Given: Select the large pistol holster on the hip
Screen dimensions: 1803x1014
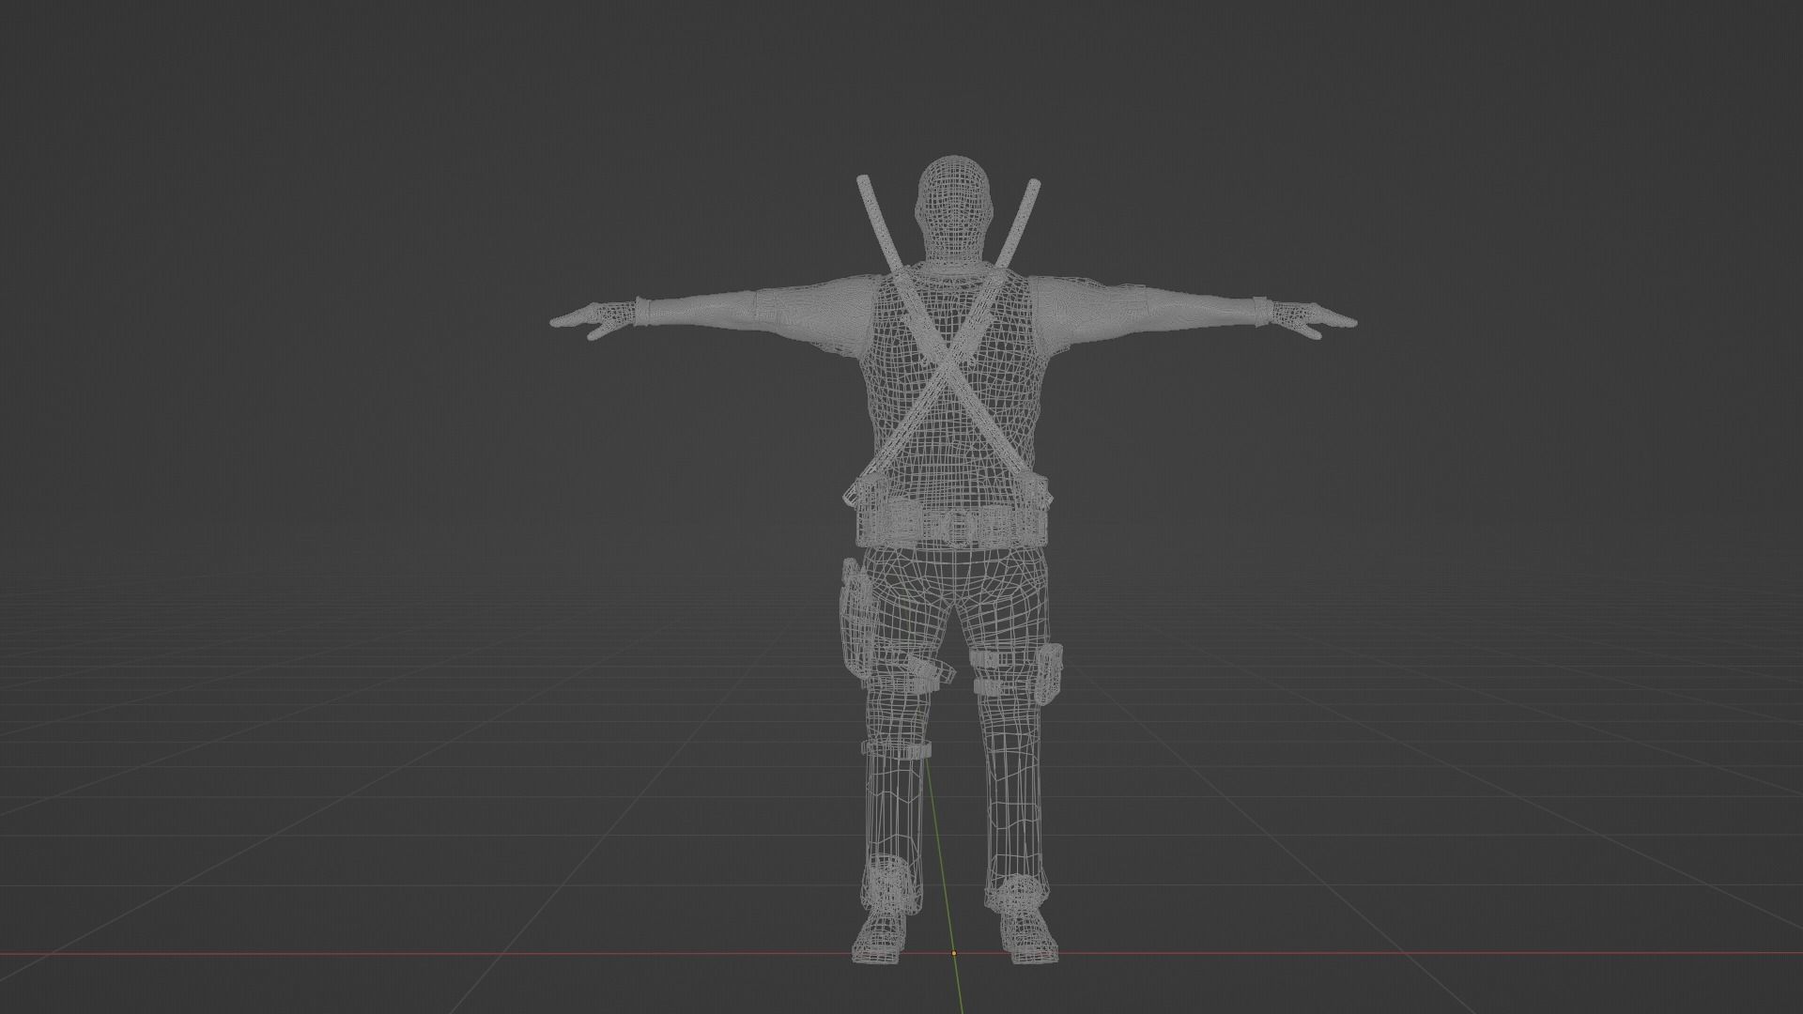Looking at the screenshot, I should pyautogui.click(x=855, y=618).
